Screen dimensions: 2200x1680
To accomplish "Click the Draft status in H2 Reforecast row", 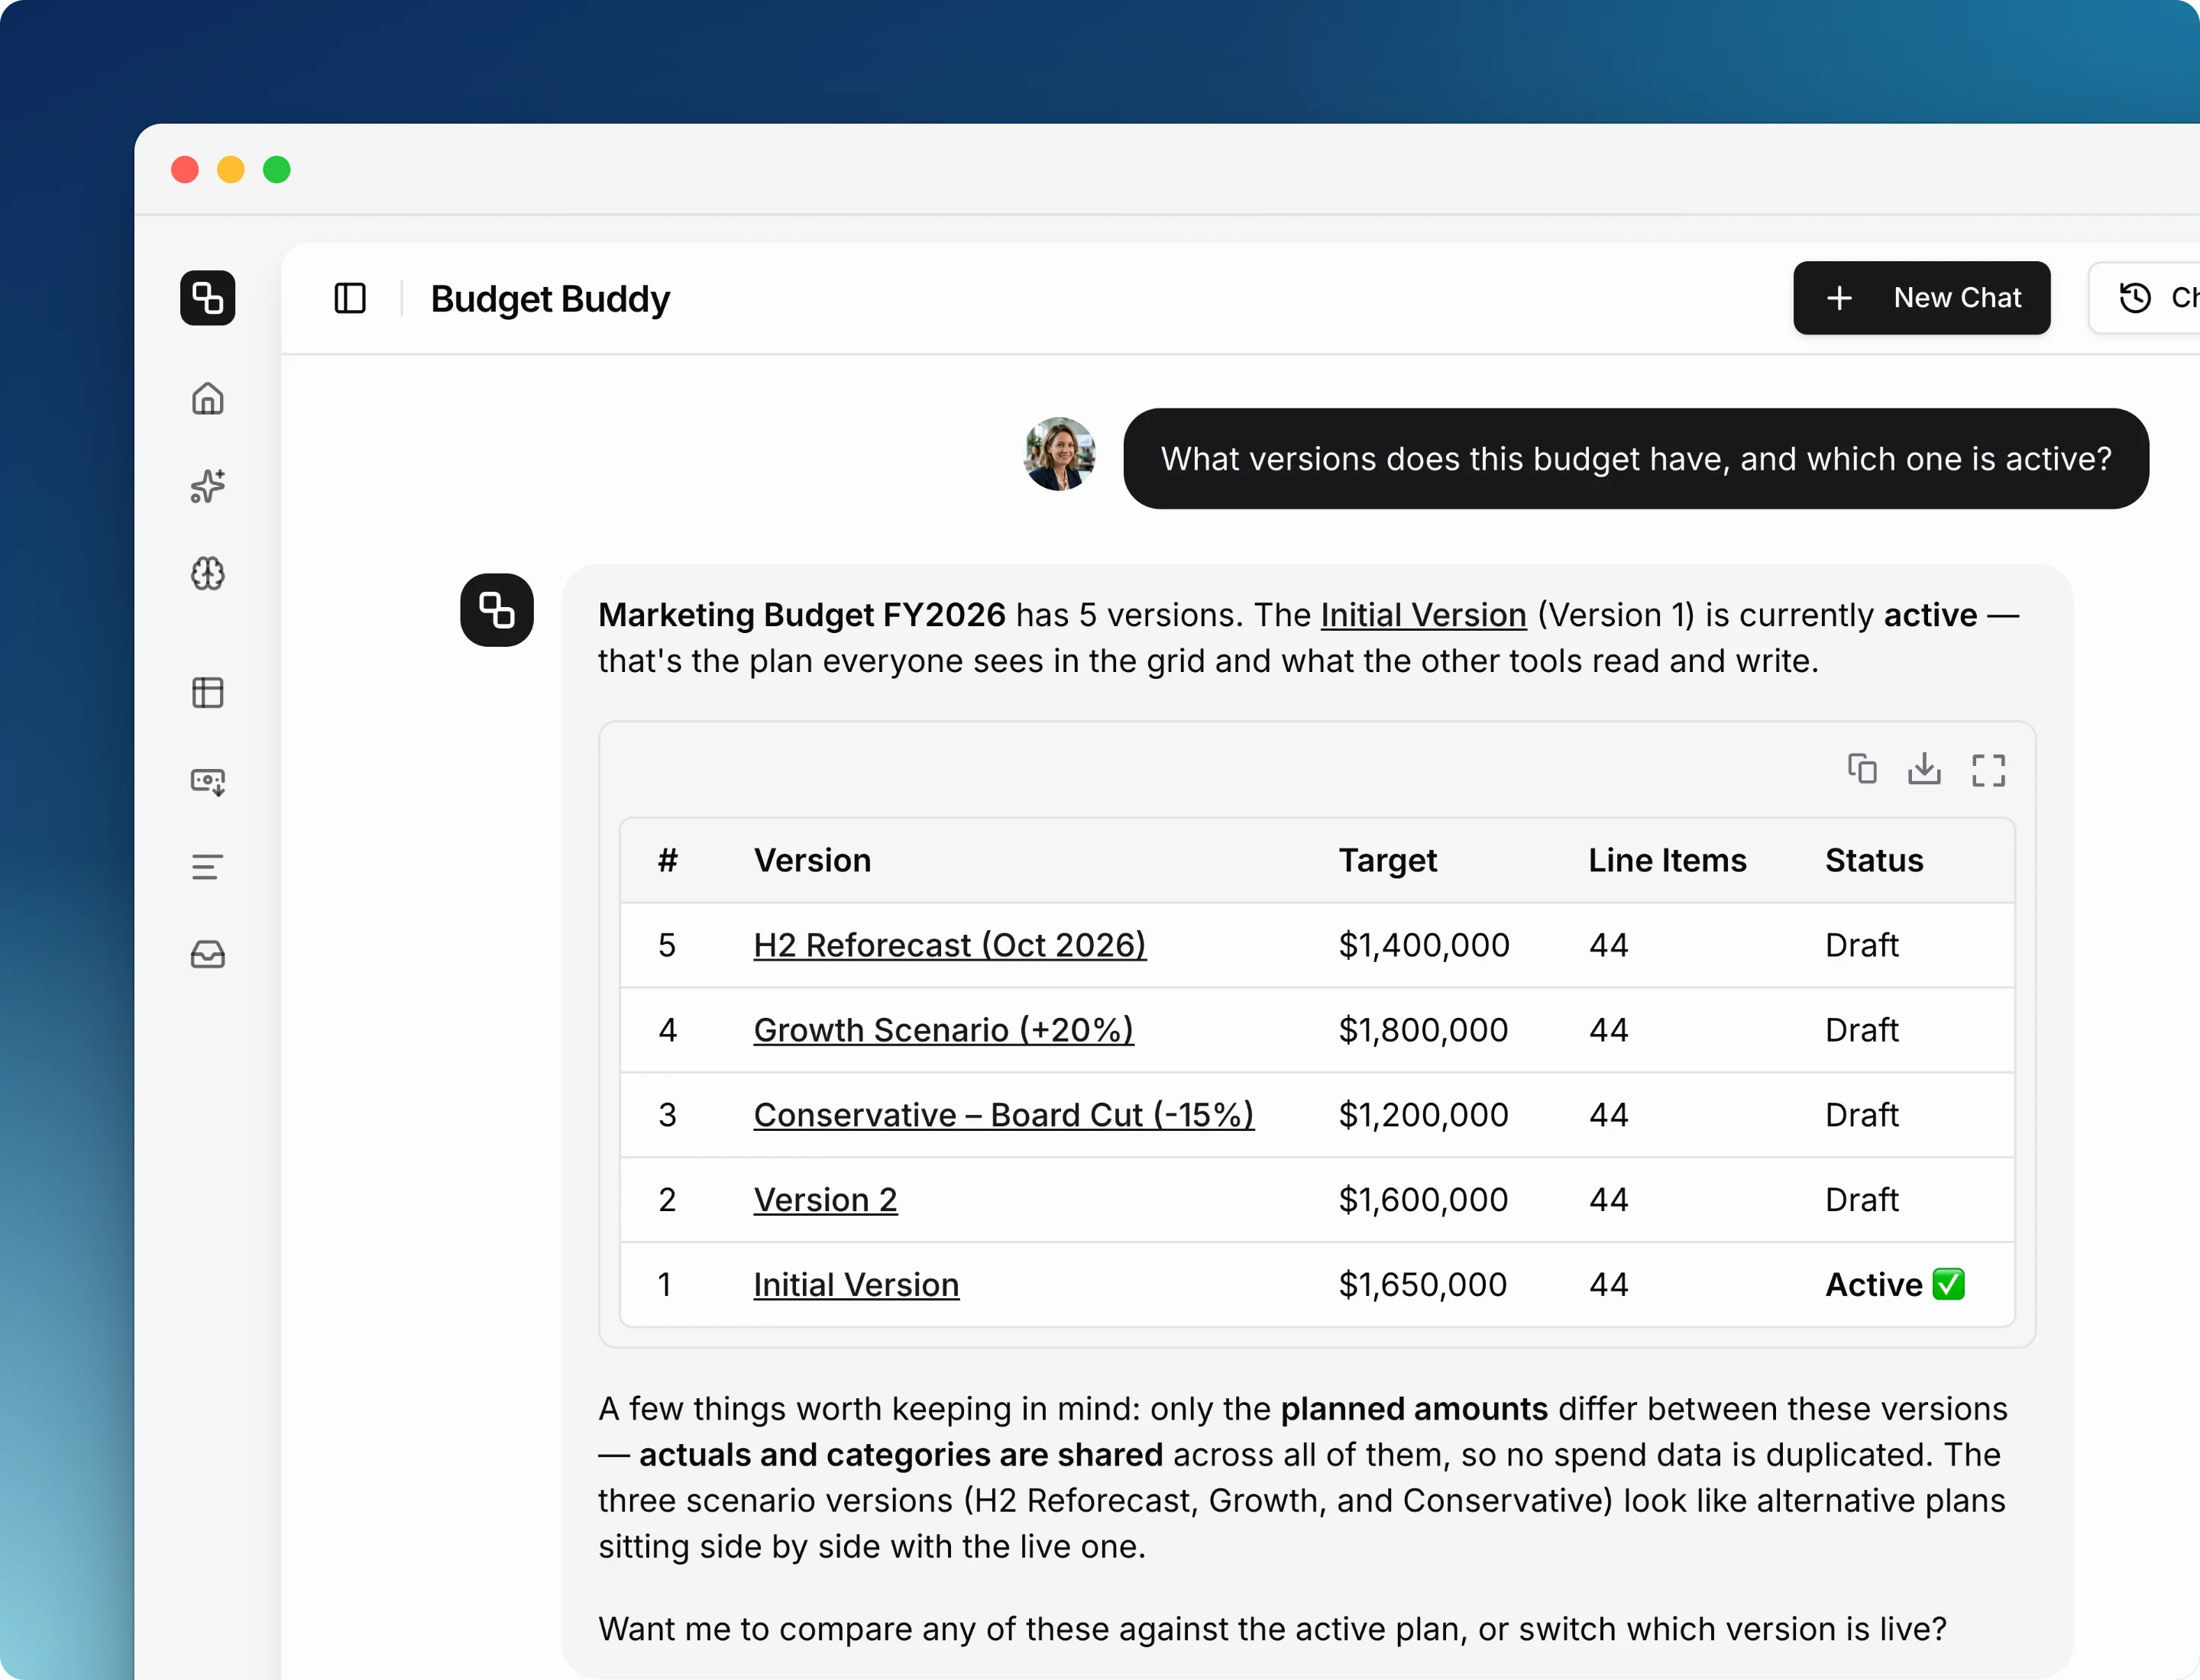I will (1861, 945).
